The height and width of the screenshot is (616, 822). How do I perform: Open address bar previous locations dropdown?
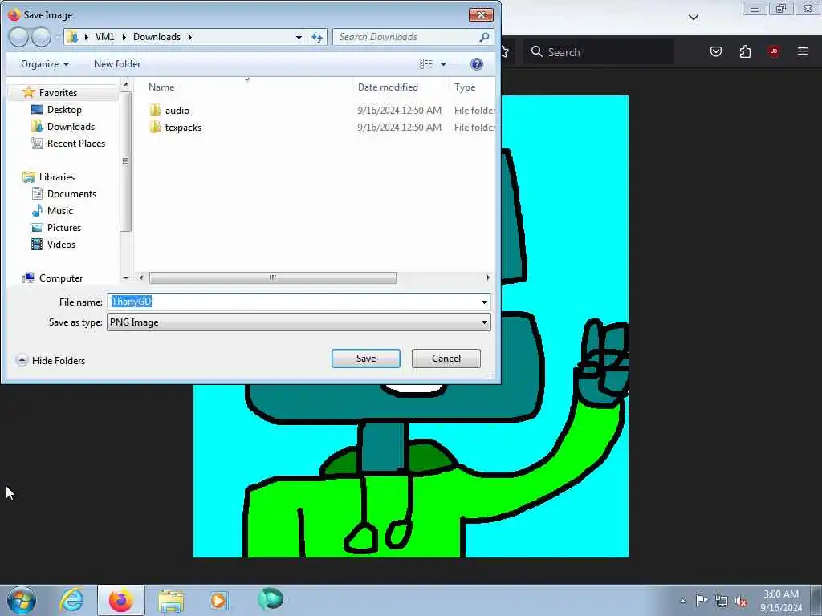pyautogui.click(x=299, y=37)
